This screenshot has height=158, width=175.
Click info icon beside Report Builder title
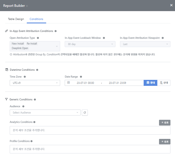point(27,6)
